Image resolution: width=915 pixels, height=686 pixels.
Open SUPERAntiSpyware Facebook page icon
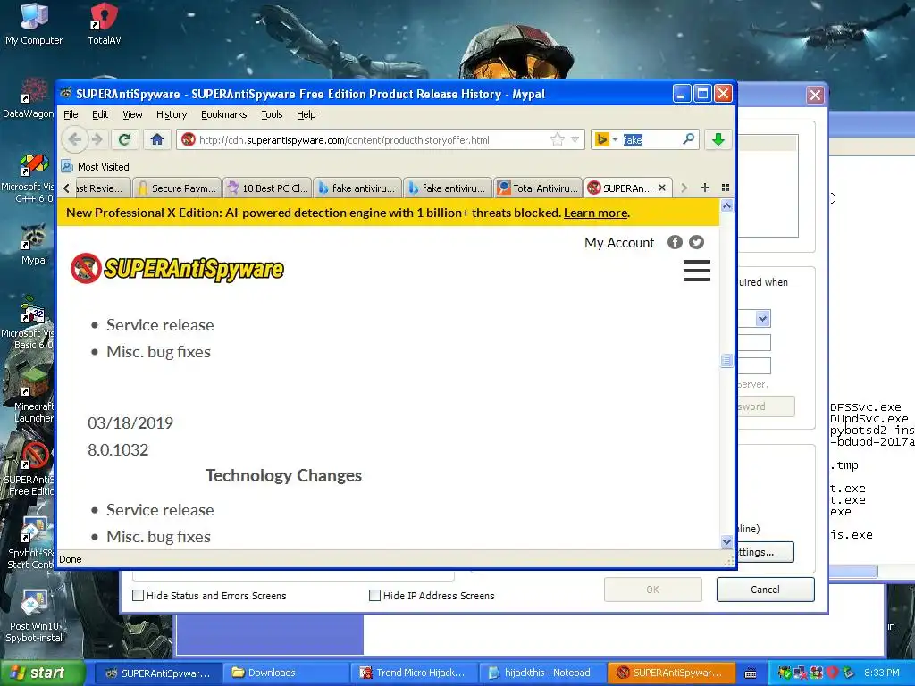click(x=675, y=242)
